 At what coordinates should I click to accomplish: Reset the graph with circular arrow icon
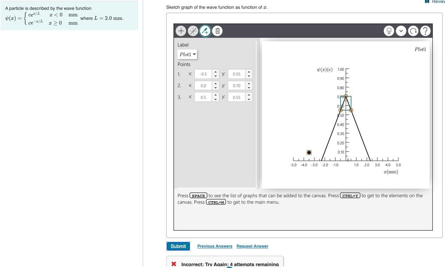[413, 31]
